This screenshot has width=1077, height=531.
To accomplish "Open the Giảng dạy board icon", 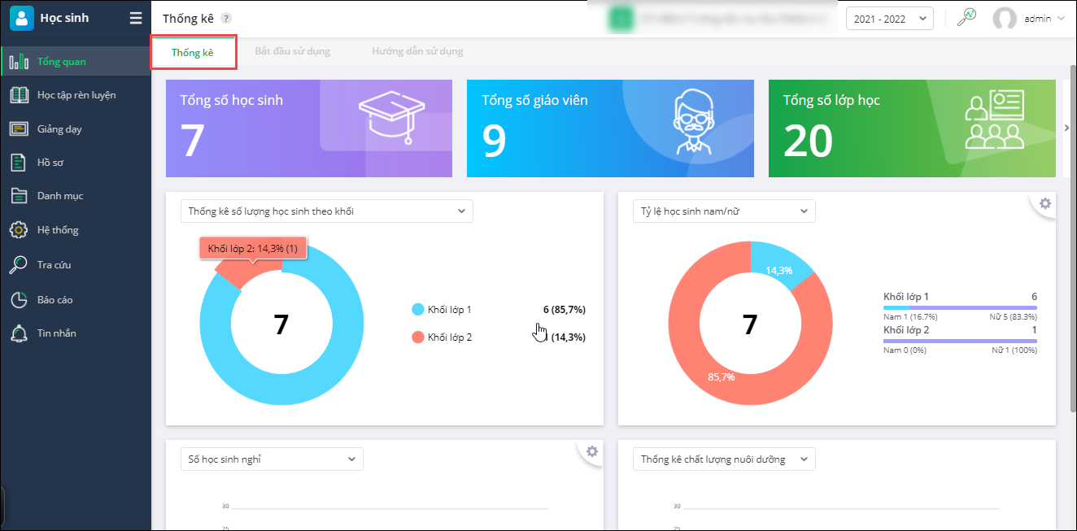I will [19, 128].
